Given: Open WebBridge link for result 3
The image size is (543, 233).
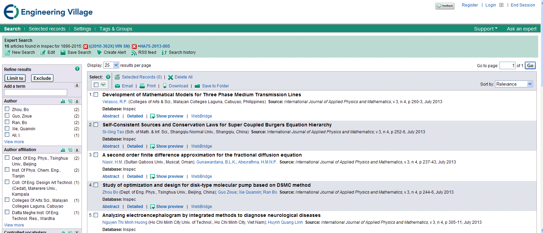Looking at the screenshot, I should [201, 176].
